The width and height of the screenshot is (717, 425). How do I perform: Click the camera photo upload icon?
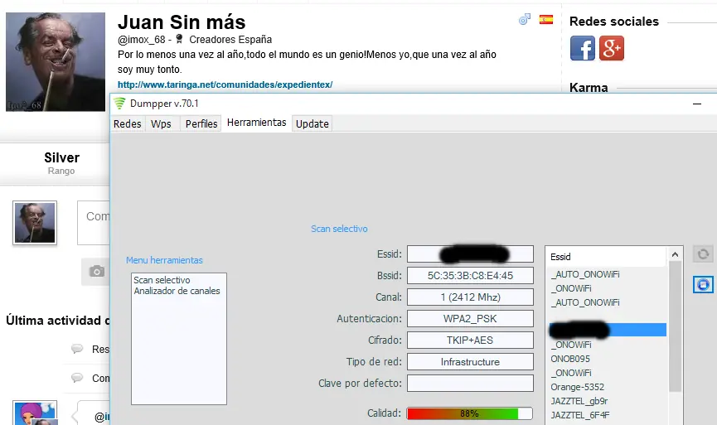96,272
